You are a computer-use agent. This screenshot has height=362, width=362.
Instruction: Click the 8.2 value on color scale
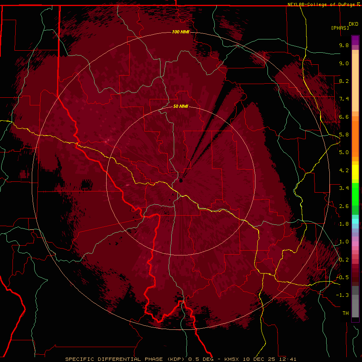(344, 81)
